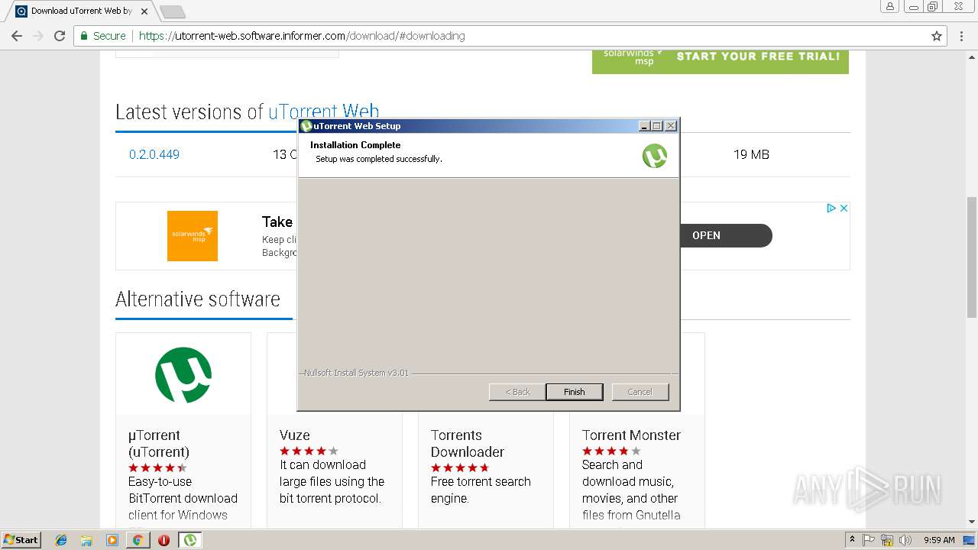Click the Cancel button in the setup dialog

pyautogui.click(x=640, y=392)
